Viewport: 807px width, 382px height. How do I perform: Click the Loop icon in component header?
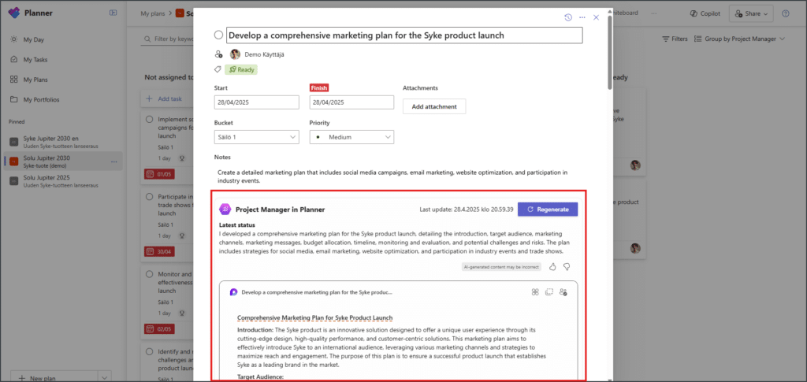tap(233, 292)
